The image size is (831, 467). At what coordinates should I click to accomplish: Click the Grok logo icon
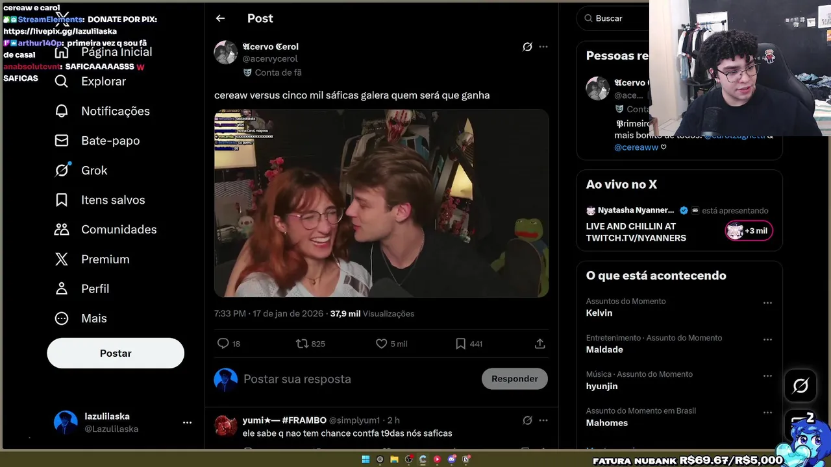click(x=62, y=170)
